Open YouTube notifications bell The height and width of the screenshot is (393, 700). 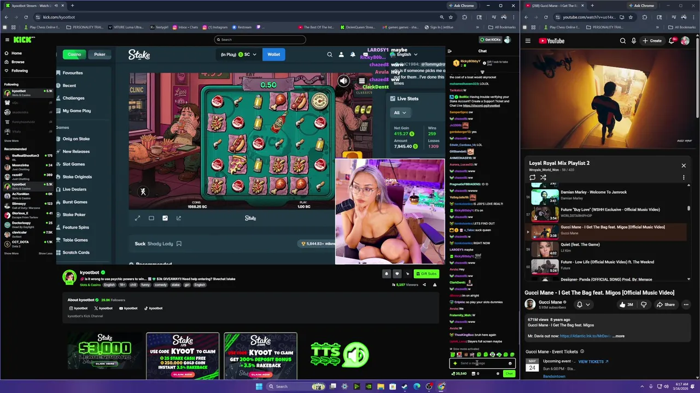(672, 41)
